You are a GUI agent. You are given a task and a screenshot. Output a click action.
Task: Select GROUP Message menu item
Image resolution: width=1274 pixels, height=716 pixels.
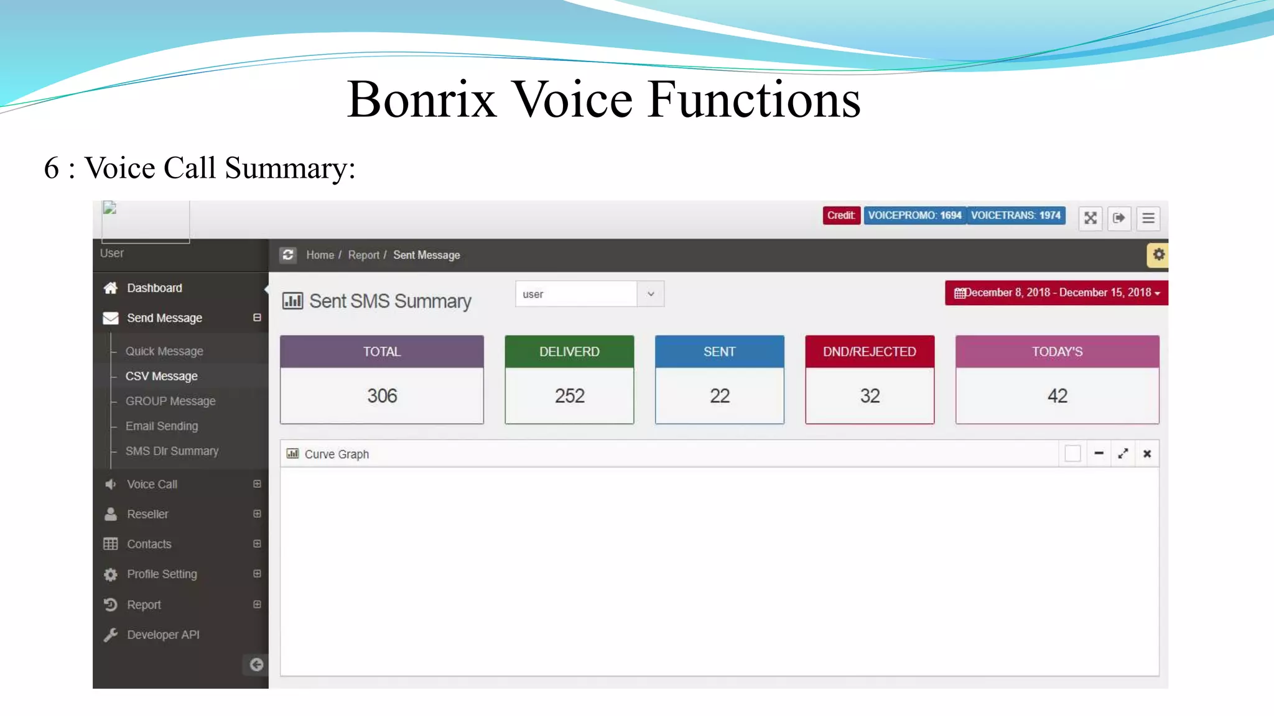coord(170,401)
